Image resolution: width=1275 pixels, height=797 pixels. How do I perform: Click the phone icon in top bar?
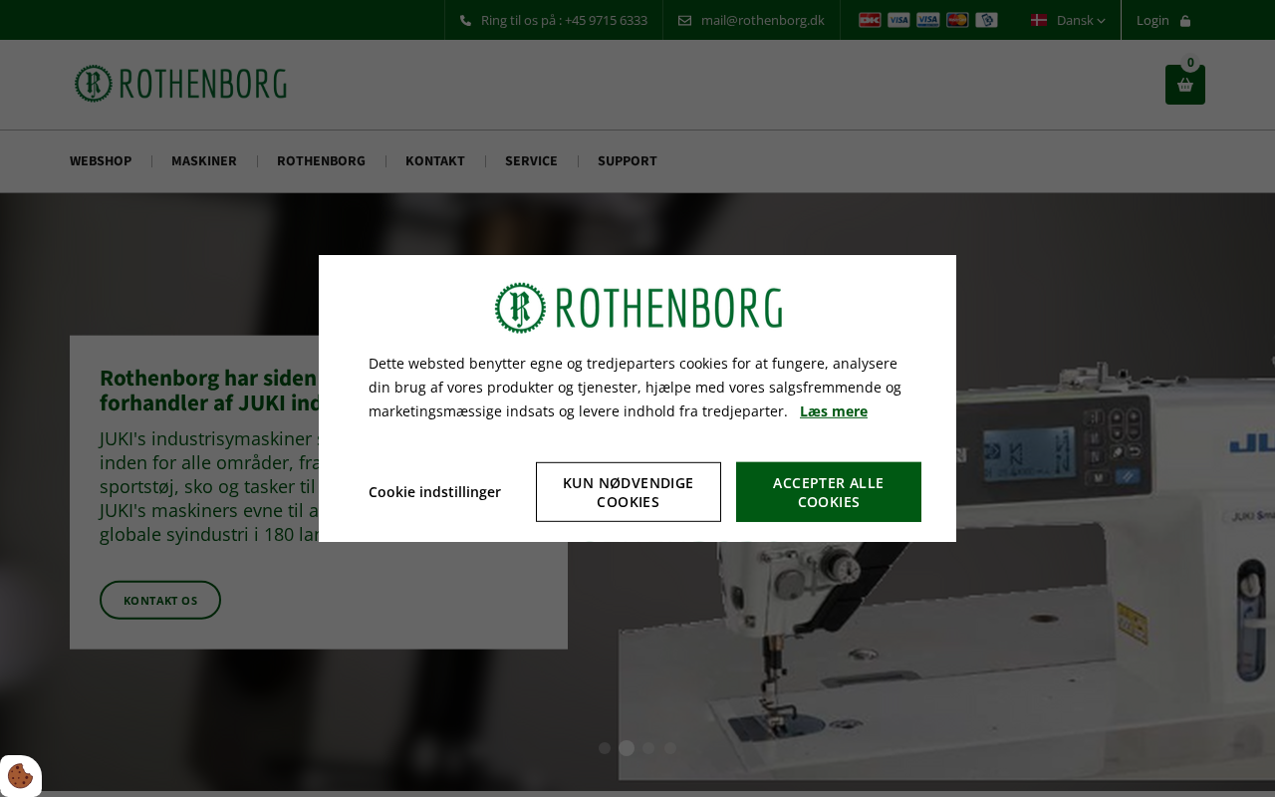click(x=465, y=20)
